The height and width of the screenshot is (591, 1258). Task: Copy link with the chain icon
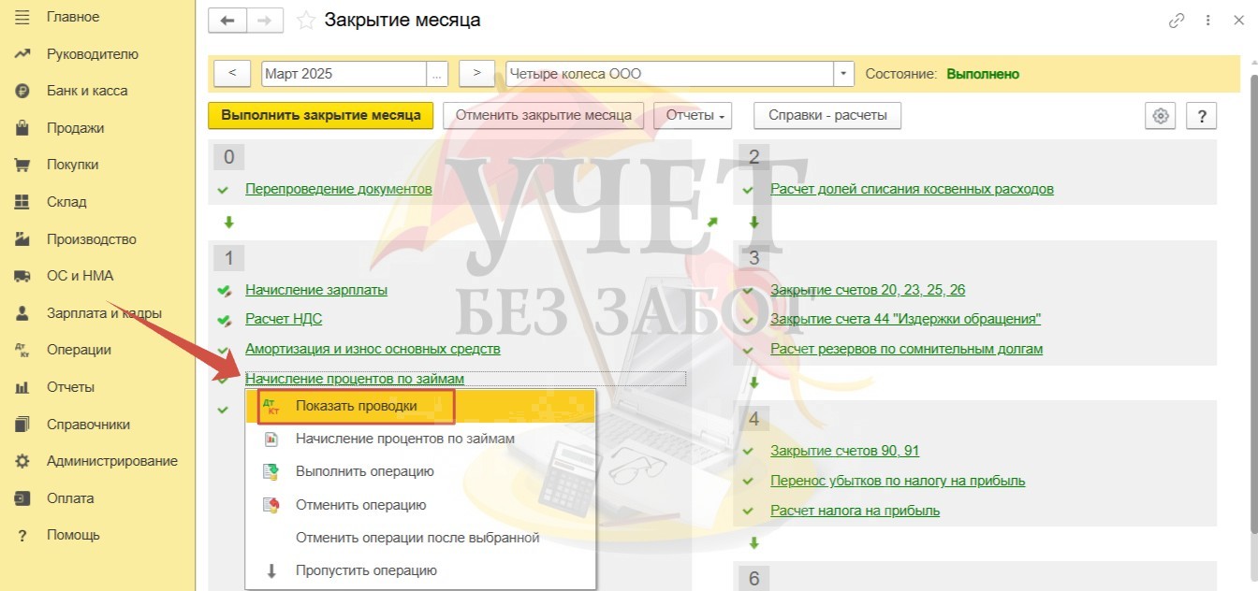tap(1177, 20)
